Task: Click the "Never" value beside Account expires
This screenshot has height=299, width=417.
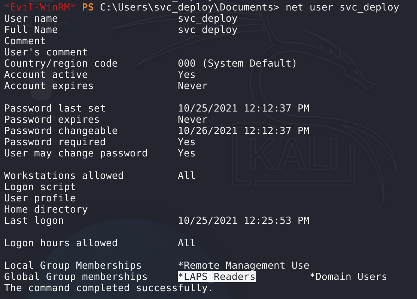Action: [193, 86]
